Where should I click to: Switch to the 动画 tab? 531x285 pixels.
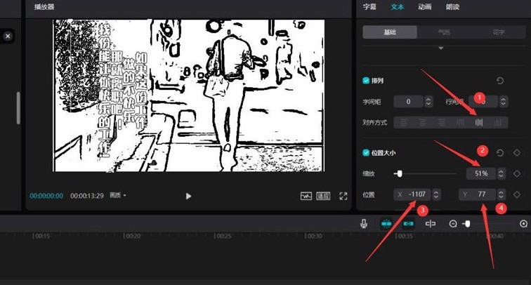click(425, 6)
